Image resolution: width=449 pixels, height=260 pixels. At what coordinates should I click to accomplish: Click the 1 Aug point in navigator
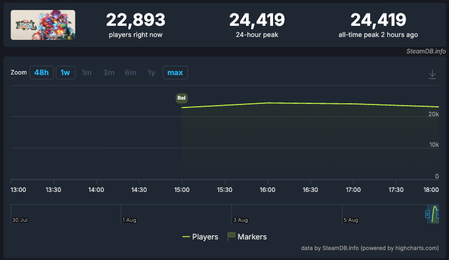tap(129, 220)
